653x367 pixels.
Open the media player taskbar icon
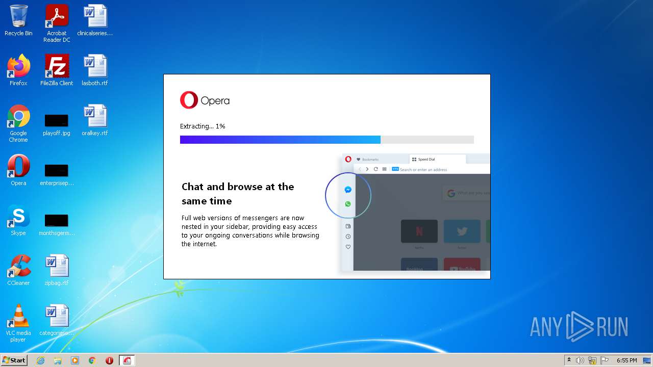tap(75, 360)
